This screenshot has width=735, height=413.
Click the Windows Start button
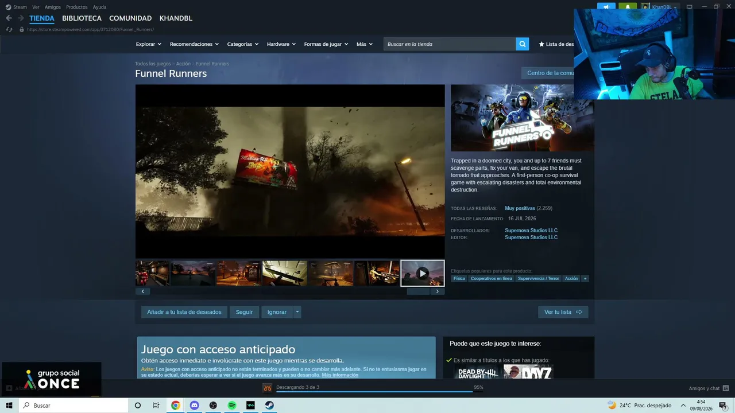(x=9, y=406)
